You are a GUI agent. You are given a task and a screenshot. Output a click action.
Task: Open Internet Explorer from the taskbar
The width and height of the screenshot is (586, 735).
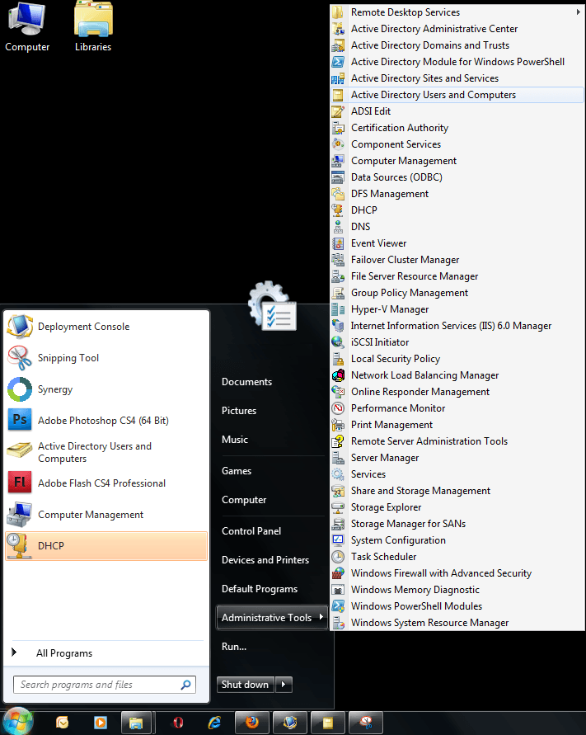tap(214, 723)
